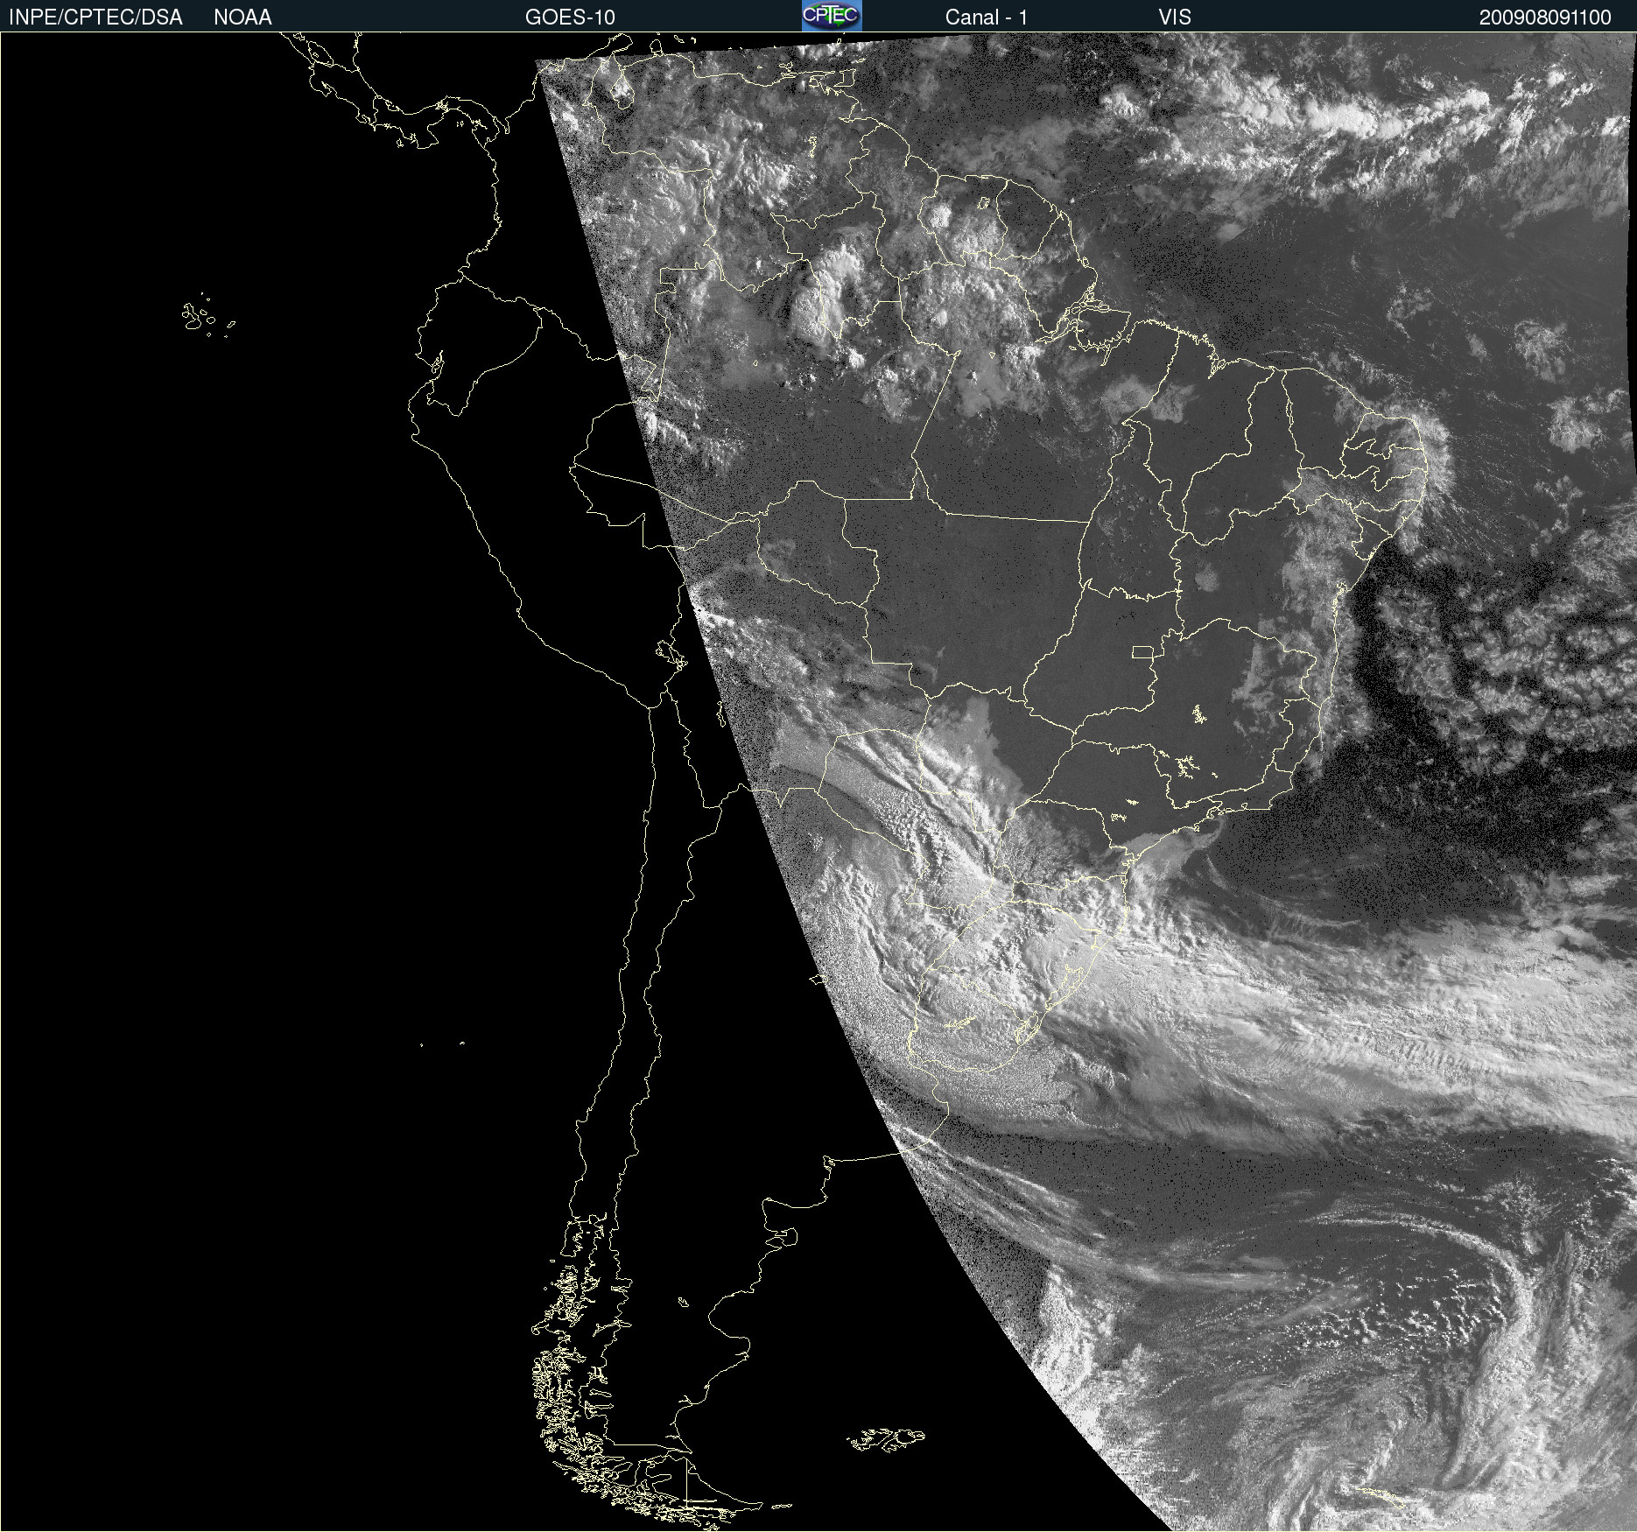Click the 200908091100 timestamp
Screen dimensions: 1637x1532
[1545, 18]
